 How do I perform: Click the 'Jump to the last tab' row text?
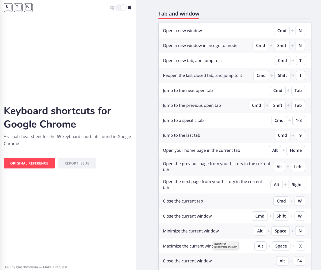tap(181, 135)
